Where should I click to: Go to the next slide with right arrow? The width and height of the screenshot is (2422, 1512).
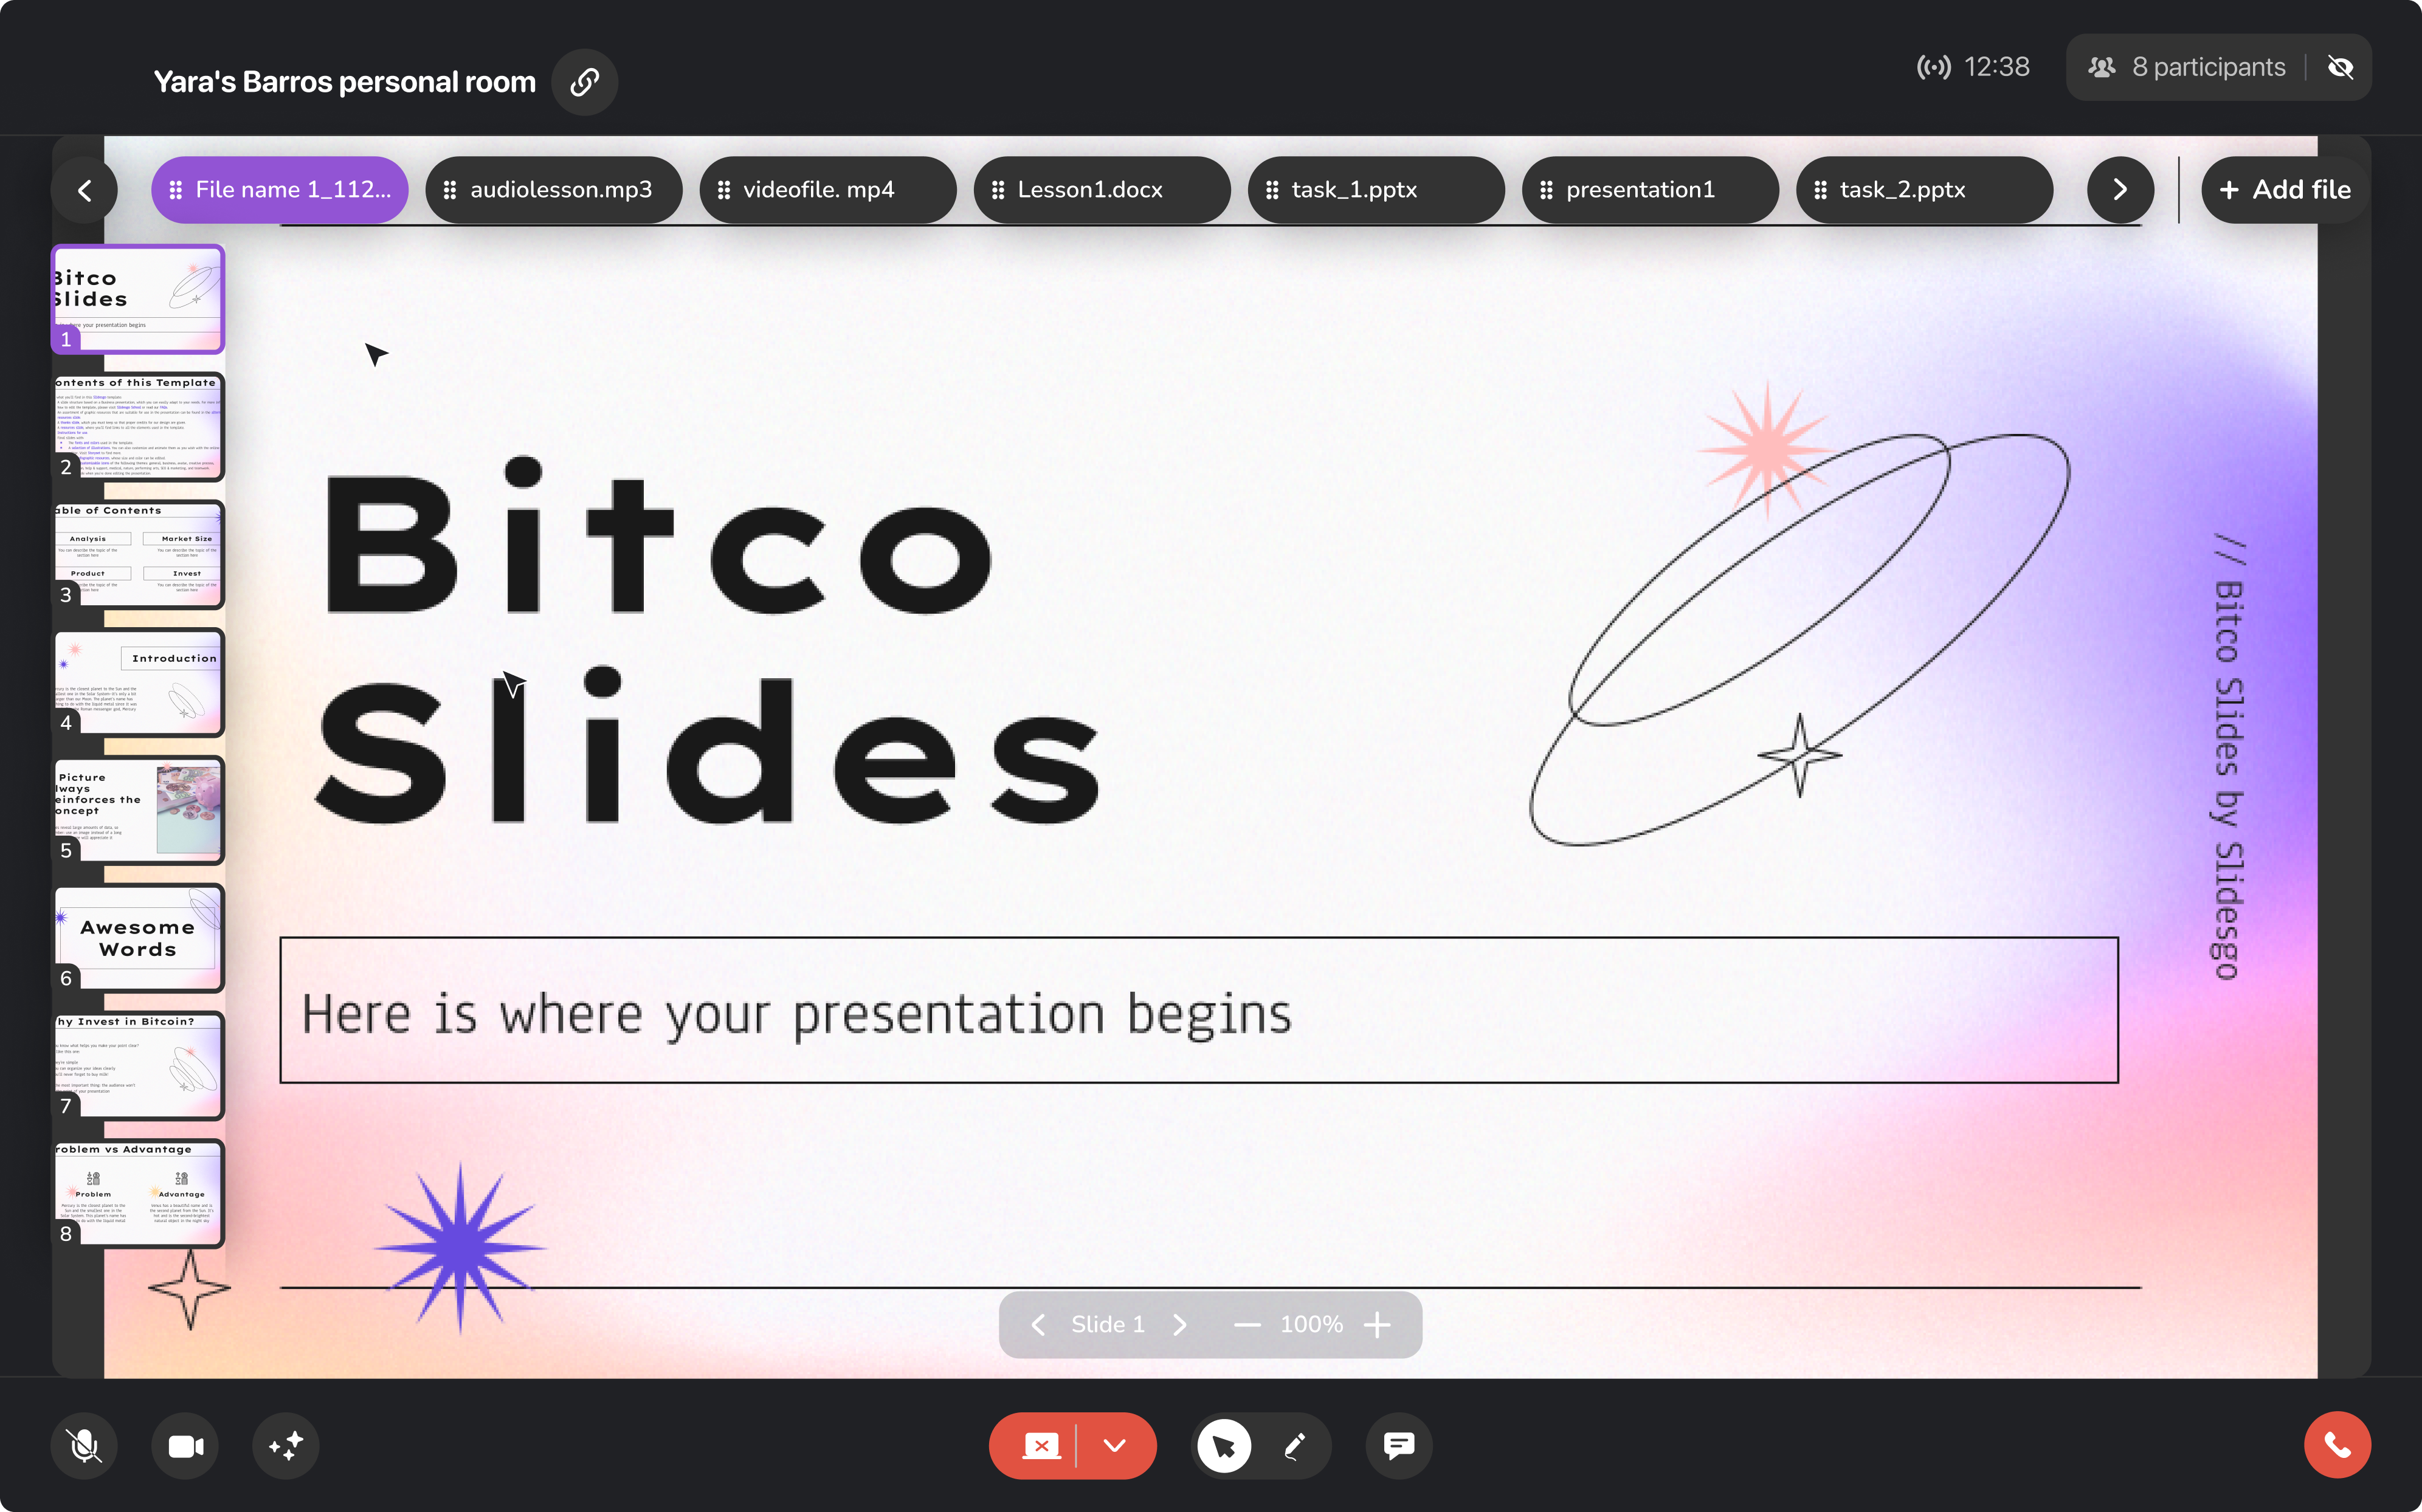click(1181, 1323)
